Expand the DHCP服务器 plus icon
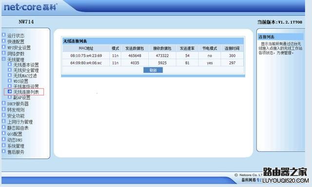Image resolution: width=312 pixels, height=187 pixels. coord(3,103)
